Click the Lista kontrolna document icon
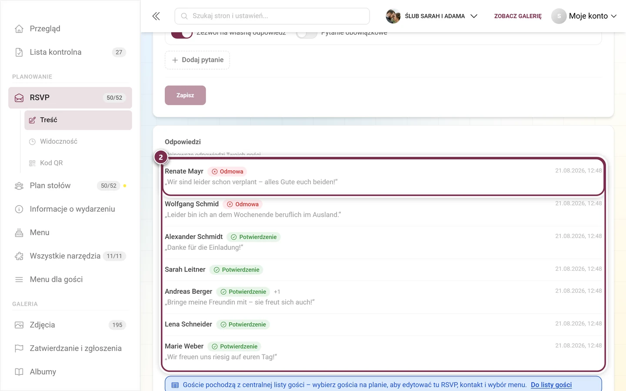Screen dimensions: 626x391 [x=19, y=52]
